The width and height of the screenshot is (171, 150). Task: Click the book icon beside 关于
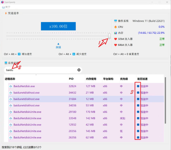[x=4, y=7]
